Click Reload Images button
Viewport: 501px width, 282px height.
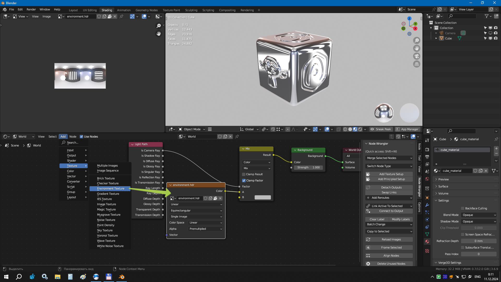point(389,240)
